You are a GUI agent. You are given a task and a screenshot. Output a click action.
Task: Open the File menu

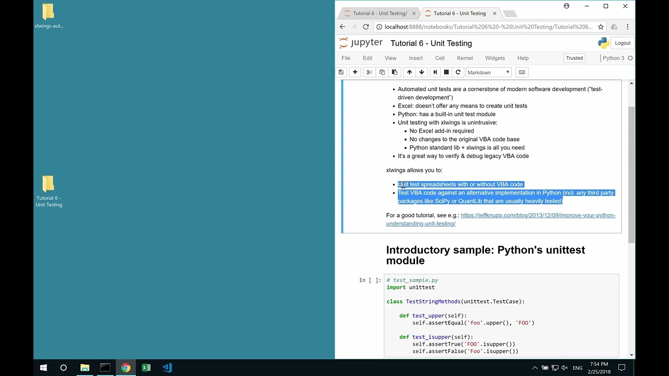click(x=346, y=58)
